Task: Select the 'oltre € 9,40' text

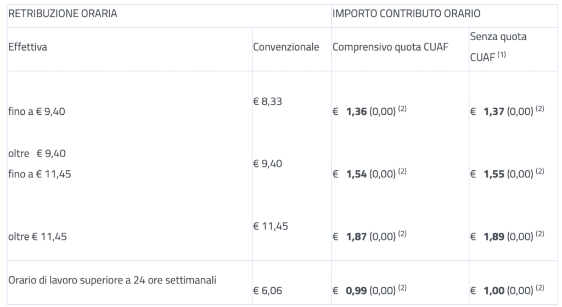Action: tap(37, 154)
